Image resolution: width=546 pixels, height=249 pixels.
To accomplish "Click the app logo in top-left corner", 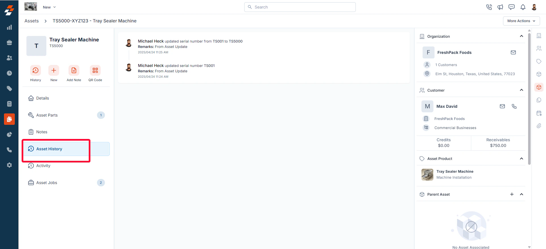I will pos(9,10).
